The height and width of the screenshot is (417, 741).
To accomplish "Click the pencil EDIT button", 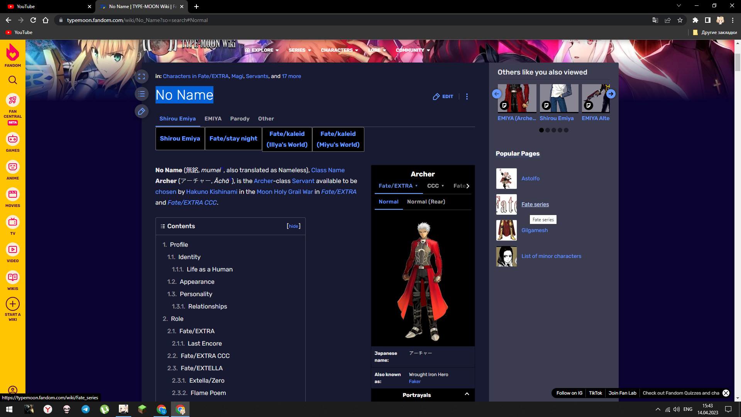I will tap(443, 97).
